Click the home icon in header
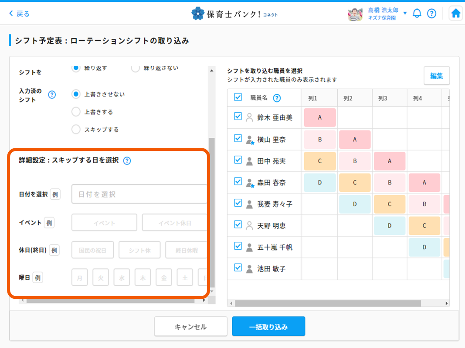465x348 pixels. (456, 13)
